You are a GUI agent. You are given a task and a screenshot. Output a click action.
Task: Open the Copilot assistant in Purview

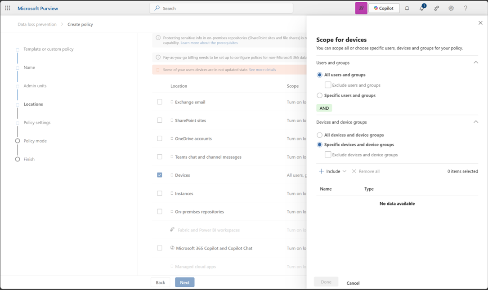(x=384, y=8)
